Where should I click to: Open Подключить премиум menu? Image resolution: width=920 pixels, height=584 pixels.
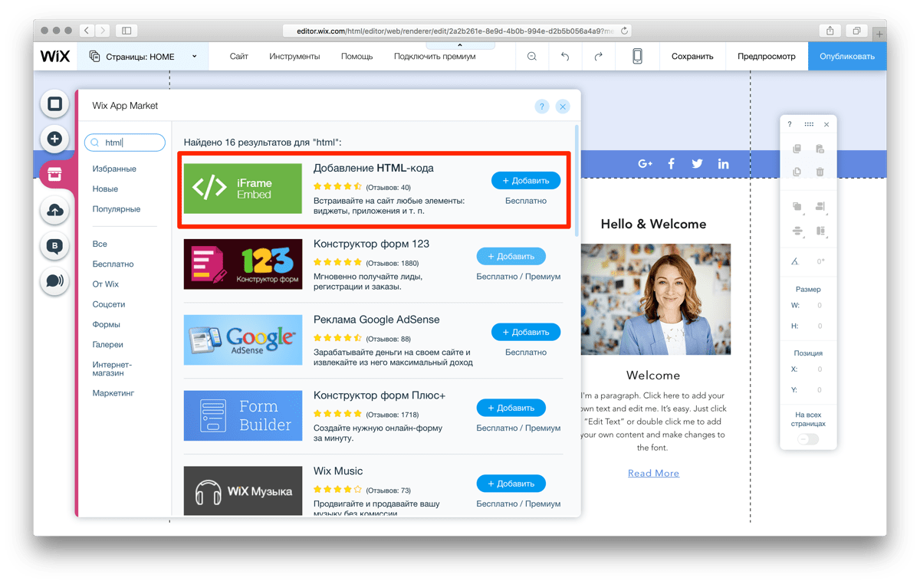click(435, 56)
